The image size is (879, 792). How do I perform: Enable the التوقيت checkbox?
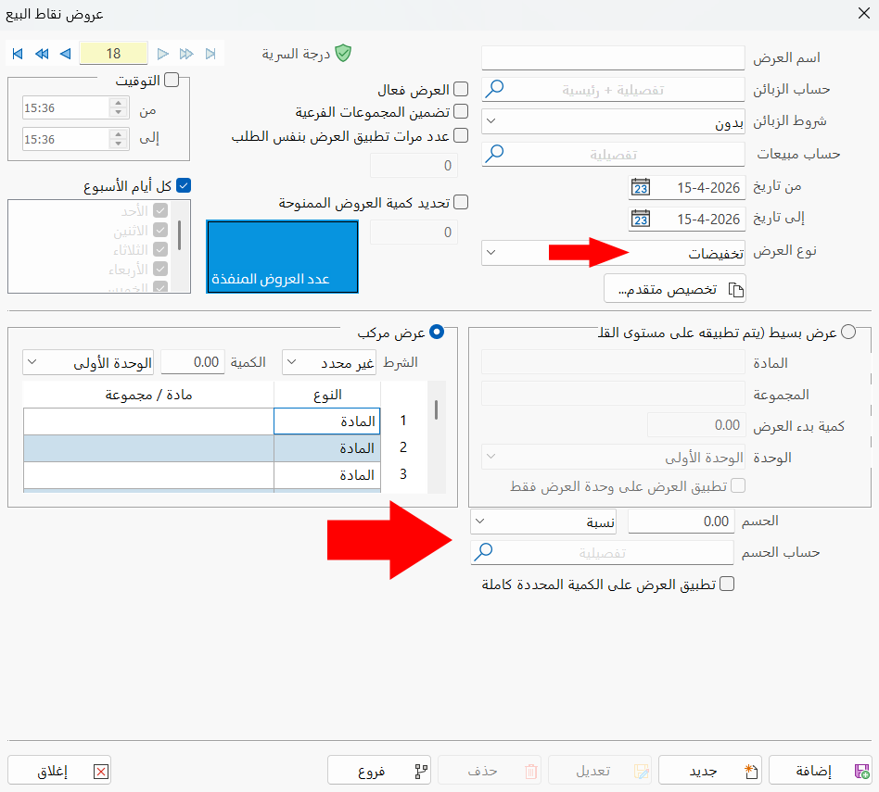[x=172, y=80]
